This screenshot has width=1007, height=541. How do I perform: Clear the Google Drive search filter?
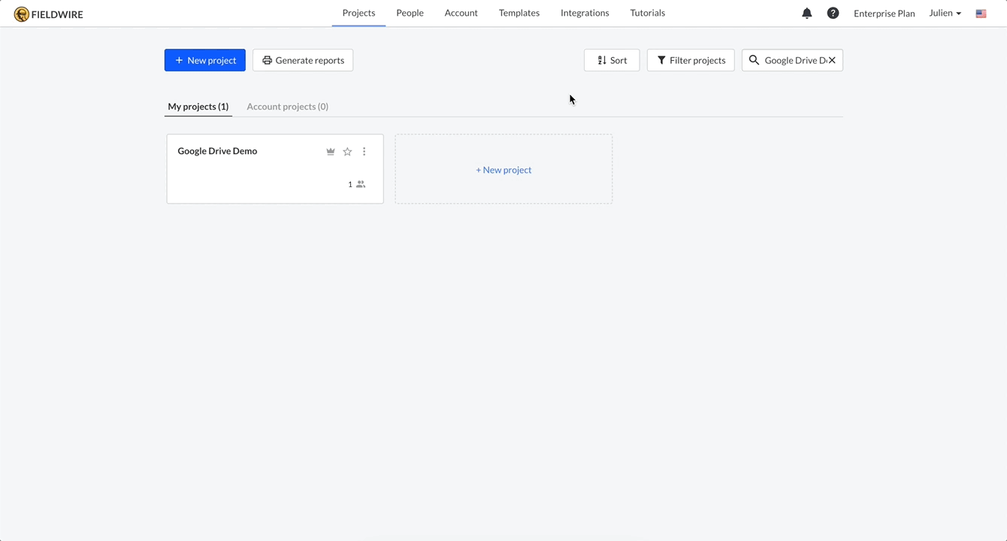click(x=832, y=60)
